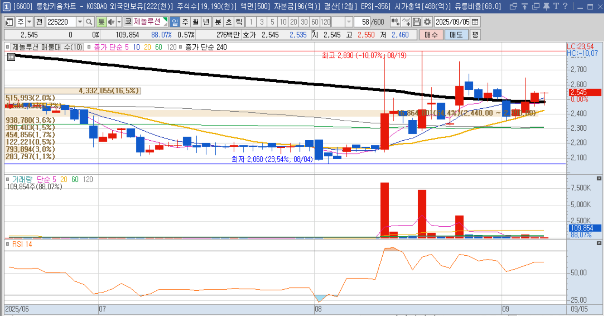Click the stock code field 225220
This screenshot has height=316, width=604.
(61, 22)
